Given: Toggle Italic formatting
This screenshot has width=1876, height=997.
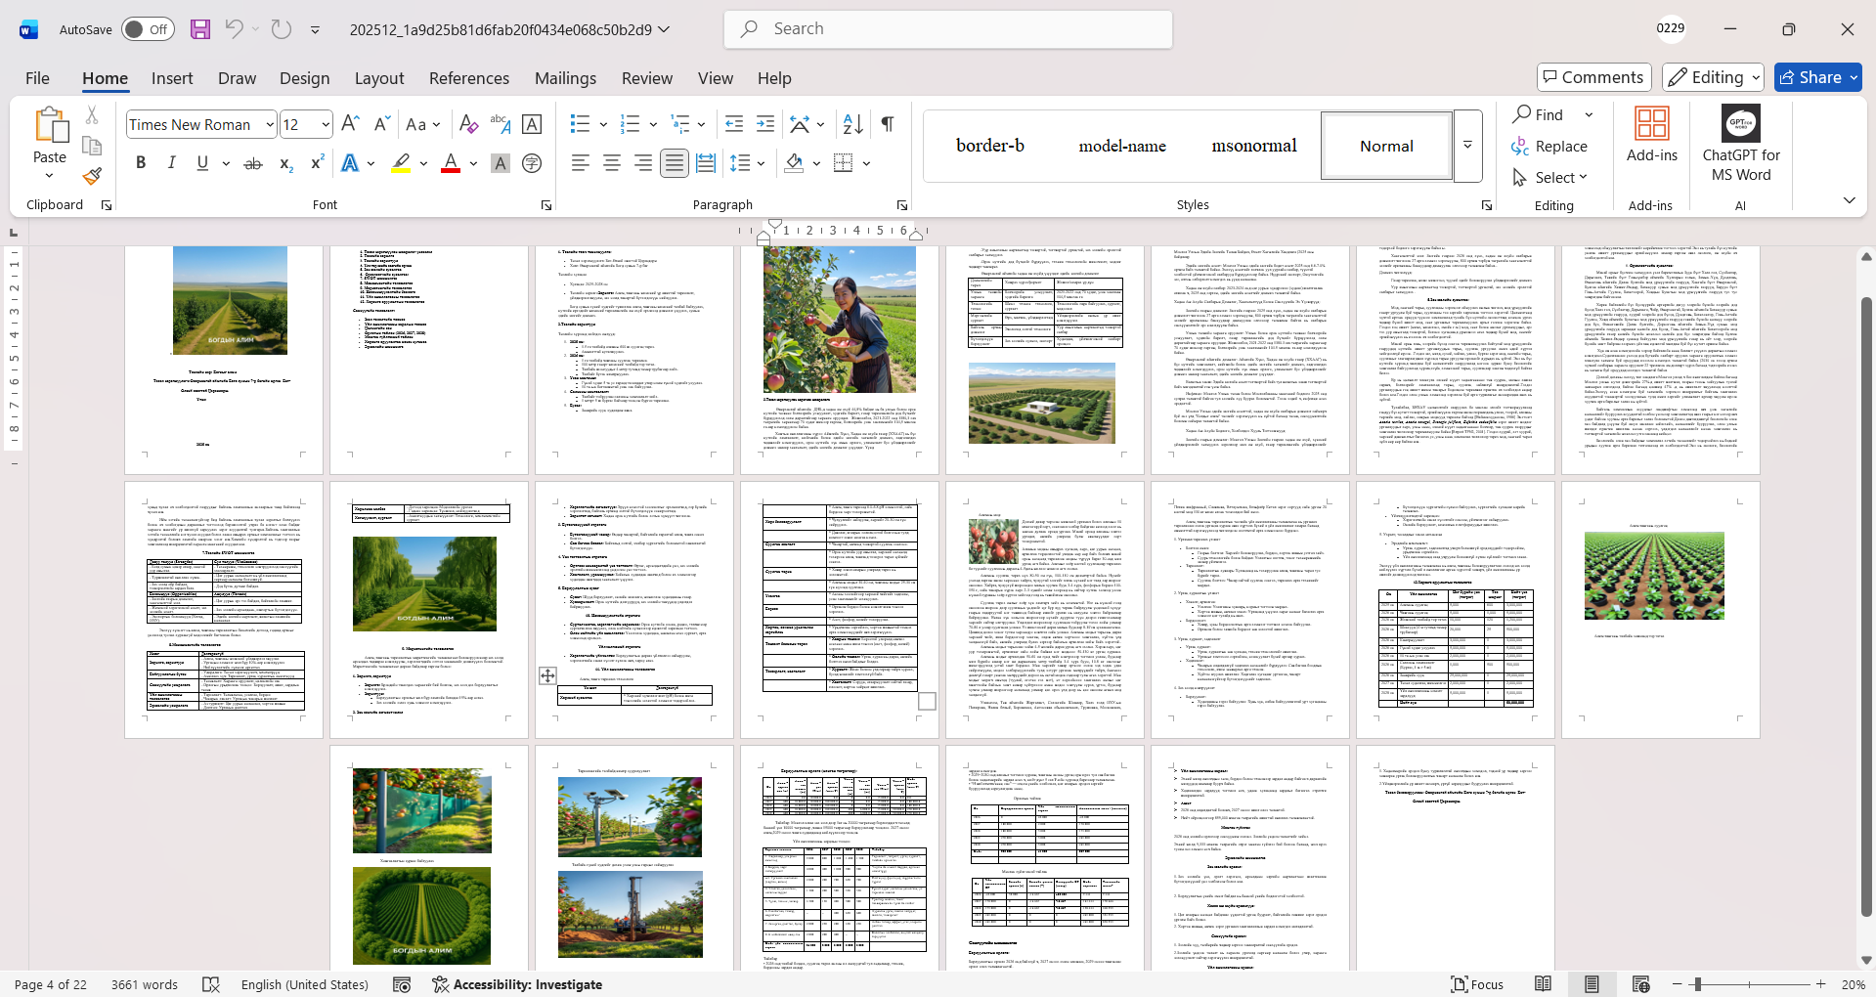Looking at the screenshot, I should coord(172,163).
